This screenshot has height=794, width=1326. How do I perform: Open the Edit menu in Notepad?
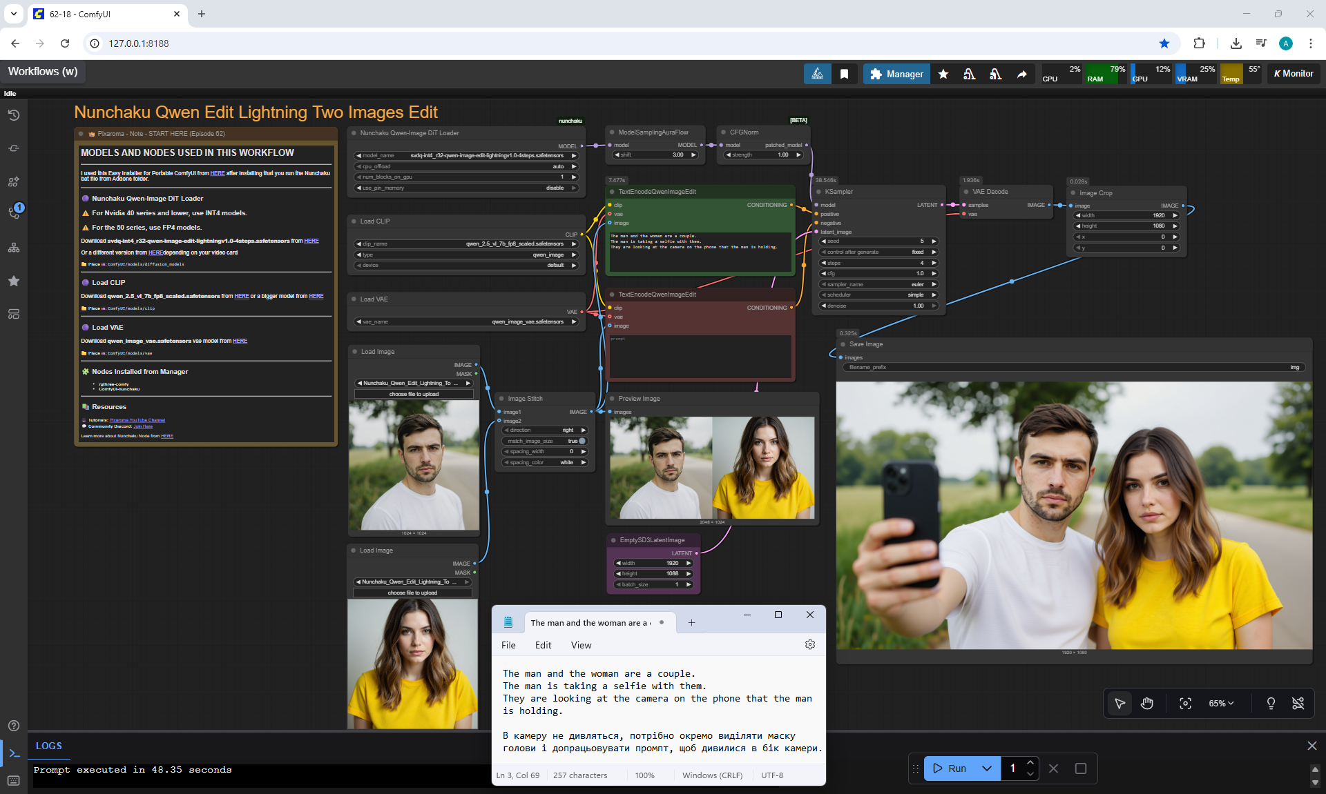tap(543, 645)
